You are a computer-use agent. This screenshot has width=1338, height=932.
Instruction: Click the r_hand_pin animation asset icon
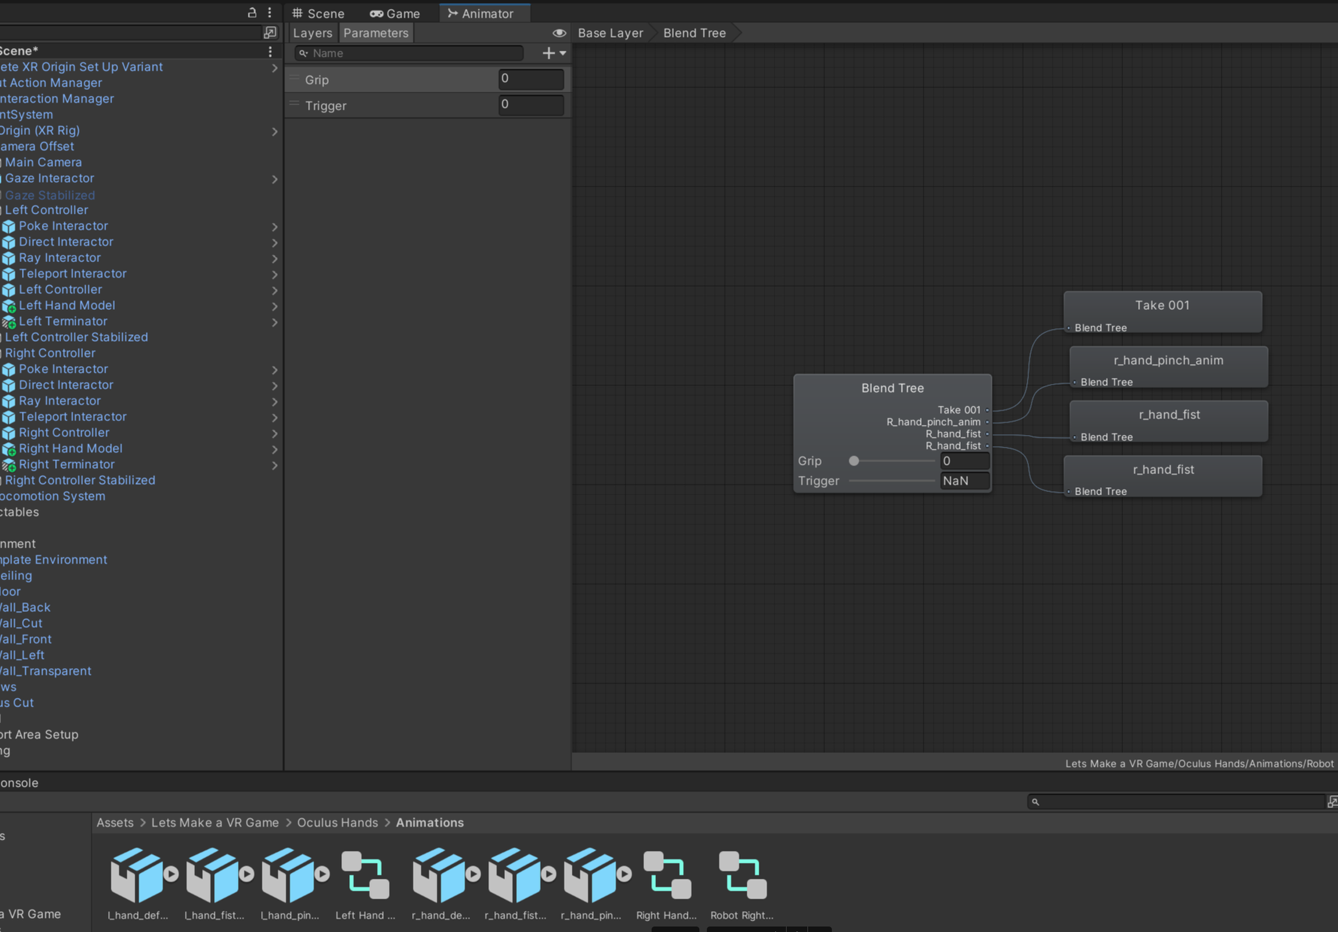point(591,875)
